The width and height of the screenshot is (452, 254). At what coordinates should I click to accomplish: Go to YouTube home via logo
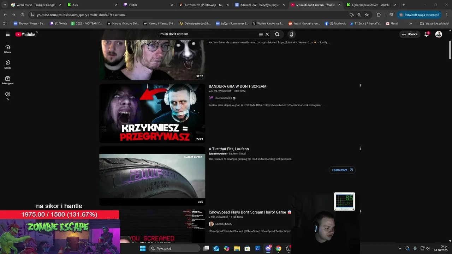point(25,34)
